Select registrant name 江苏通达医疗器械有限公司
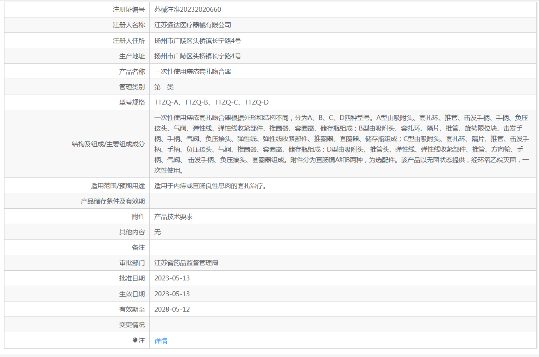The image size is (539, 357). pos(193,25)
